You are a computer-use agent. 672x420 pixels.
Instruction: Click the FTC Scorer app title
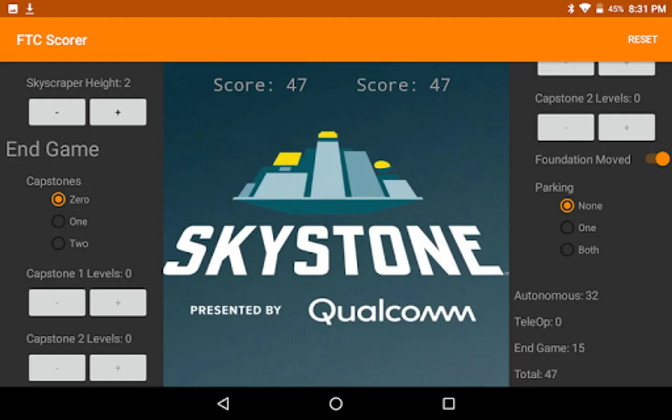pos(52,40)
